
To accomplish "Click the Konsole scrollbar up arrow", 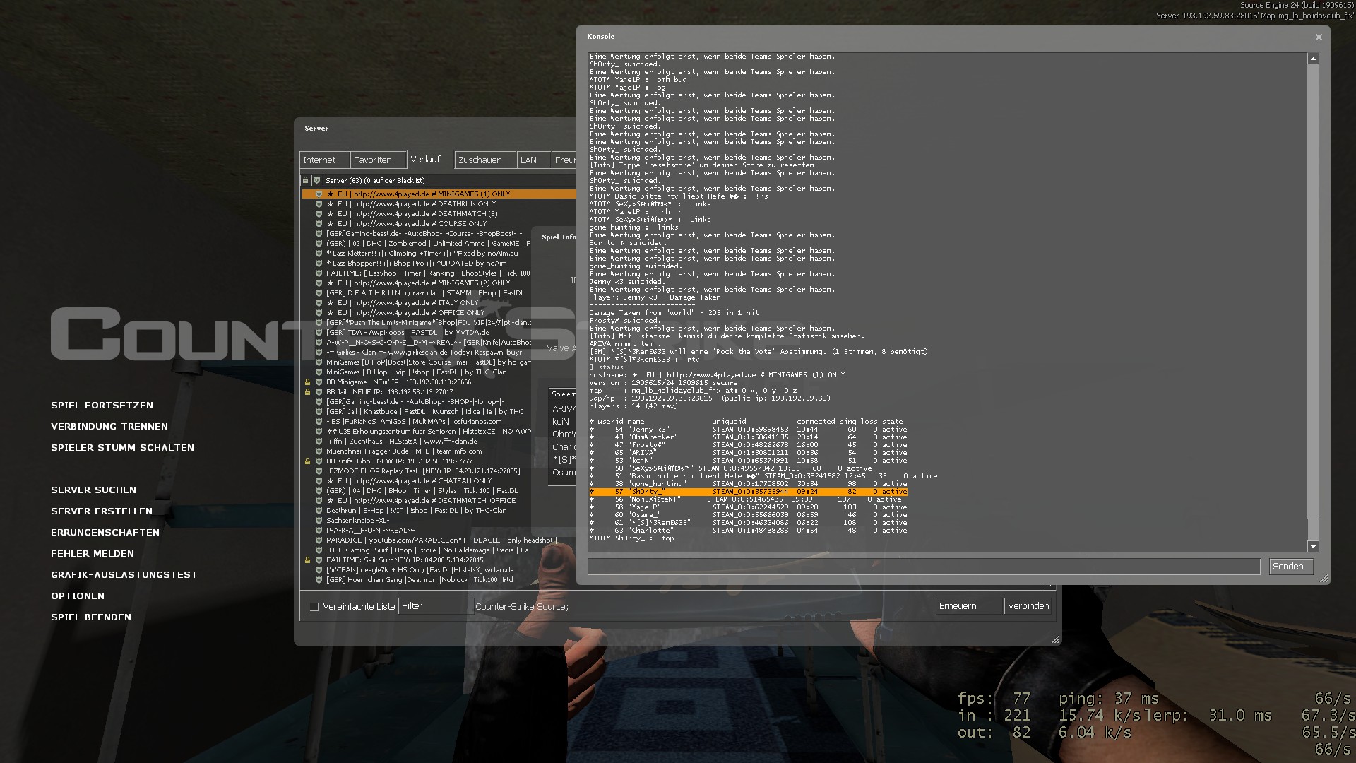I will tap(1313, 59).
